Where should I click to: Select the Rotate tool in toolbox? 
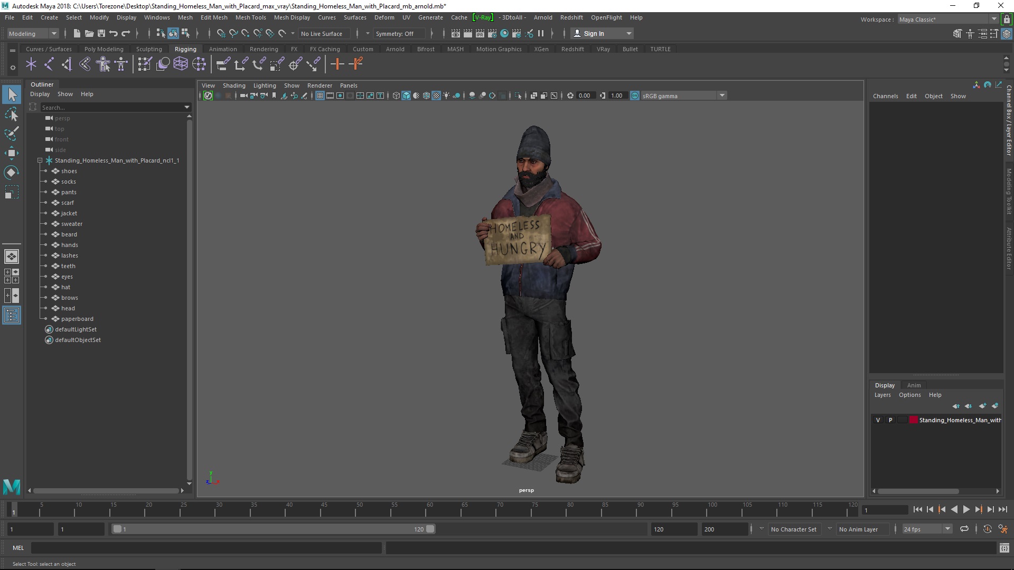coord(11,173)
